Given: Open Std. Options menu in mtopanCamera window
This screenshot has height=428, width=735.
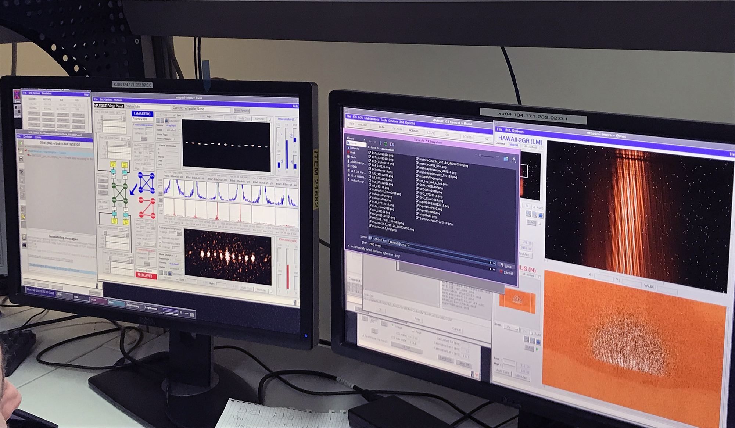Looking at the screenshot, I should [514, 131].
